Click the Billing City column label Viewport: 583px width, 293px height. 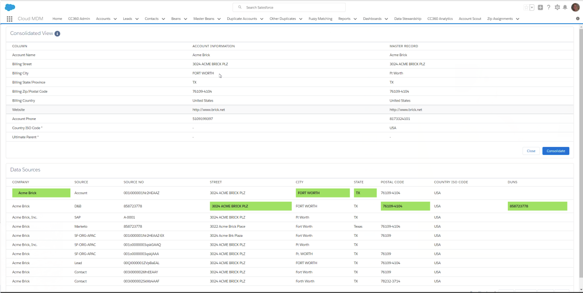[20, 73]
